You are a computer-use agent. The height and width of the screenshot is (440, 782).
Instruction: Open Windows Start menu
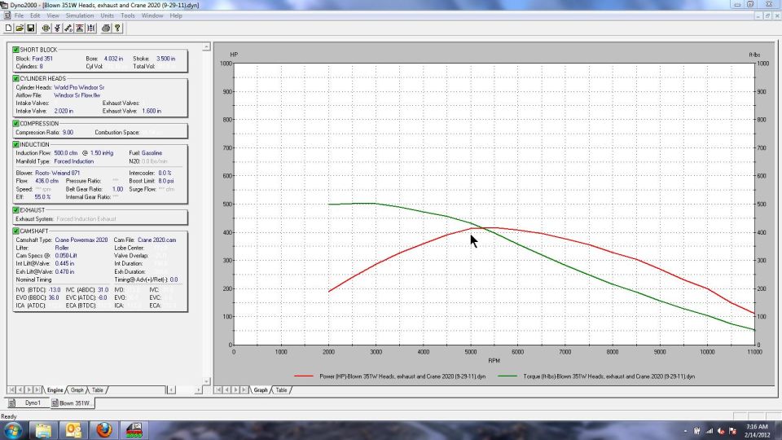(x=13, y=430)
